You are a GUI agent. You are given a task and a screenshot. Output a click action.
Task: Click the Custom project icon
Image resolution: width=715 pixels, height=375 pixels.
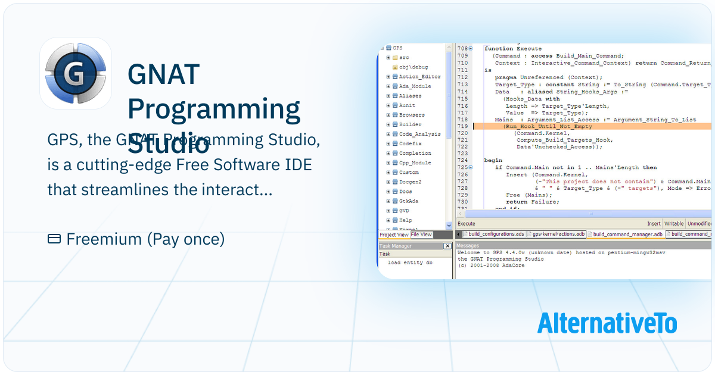[395, 172]
